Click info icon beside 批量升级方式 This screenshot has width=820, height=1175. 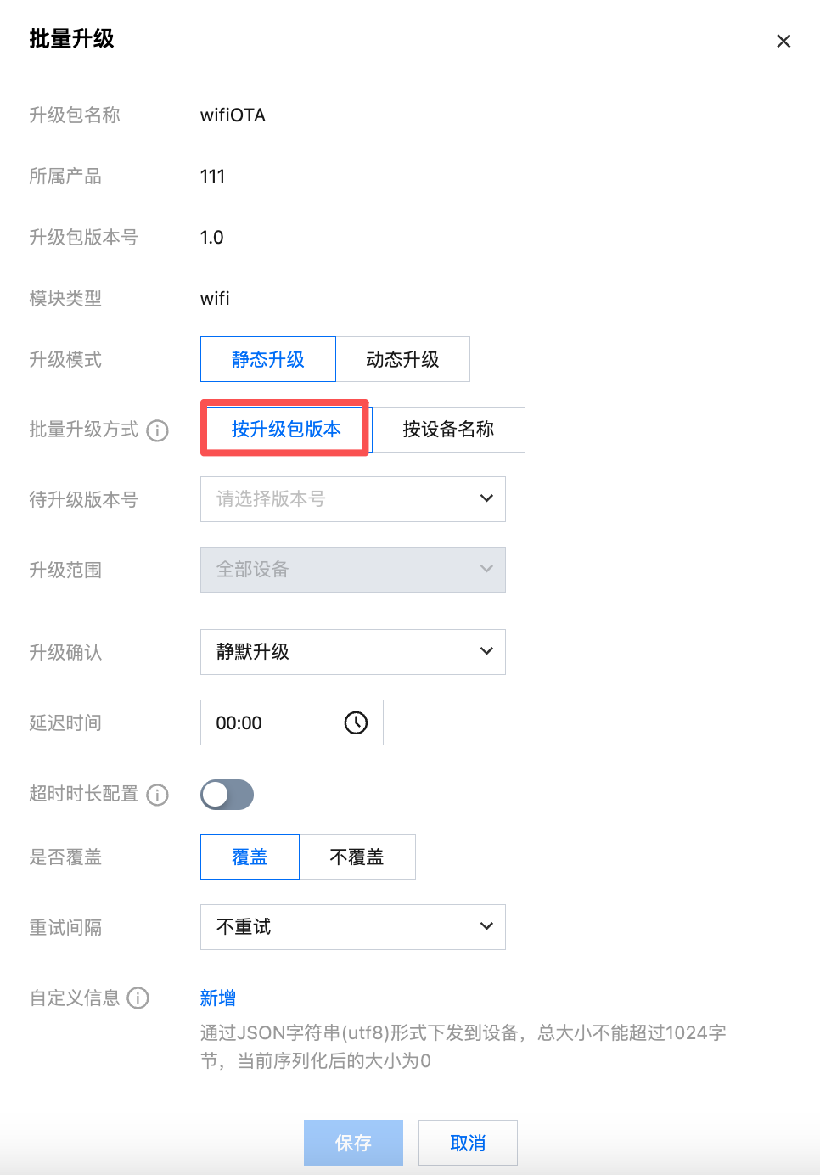[158, 430]
